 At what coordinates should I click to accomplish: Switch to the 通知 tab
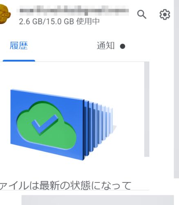point(105,46)
